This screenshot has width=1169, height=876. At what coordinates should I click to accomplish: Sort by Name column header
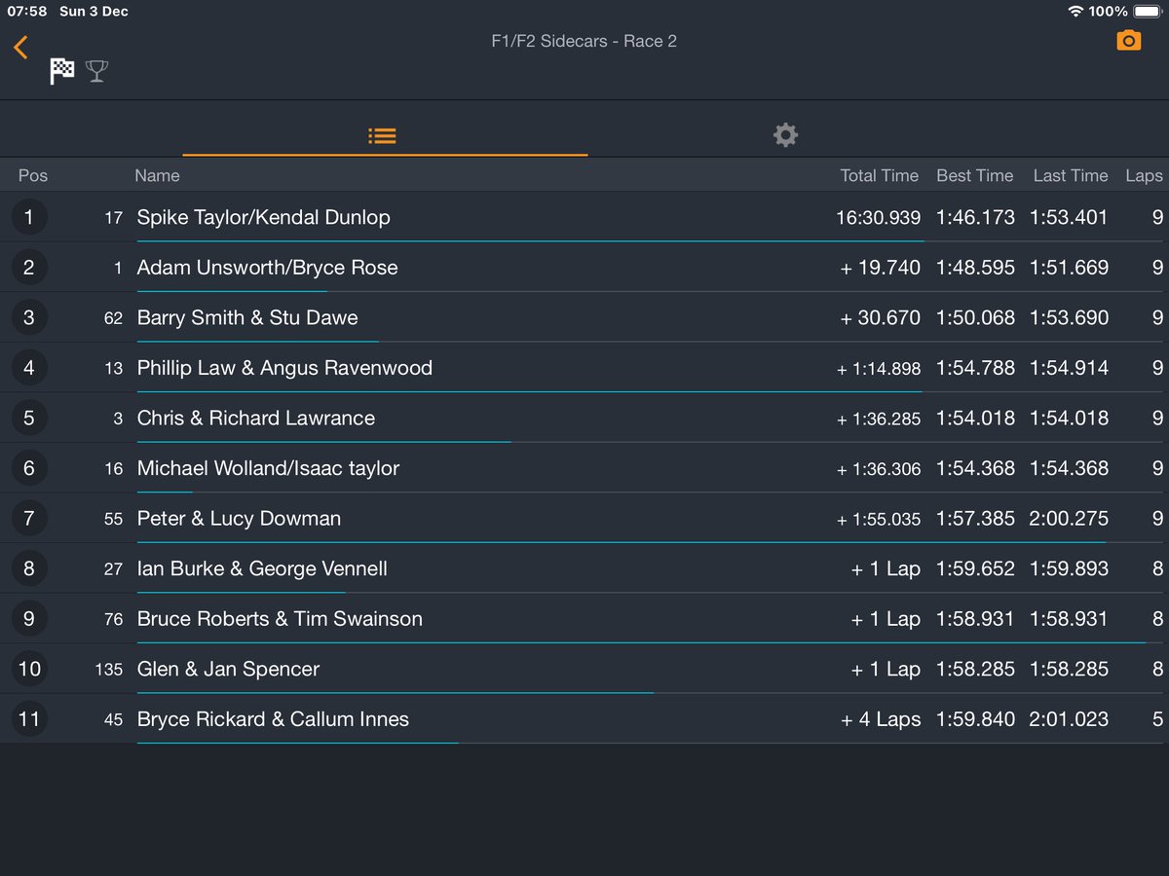(x=157, y=176)
